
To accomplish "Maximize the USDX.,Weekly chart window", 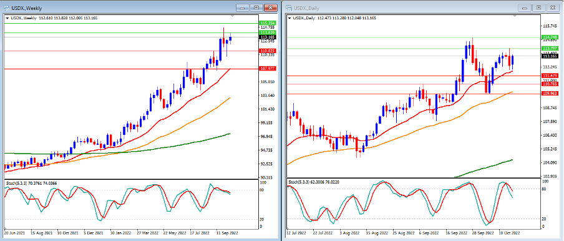I will pyautogui.click(x=257, y=7).
